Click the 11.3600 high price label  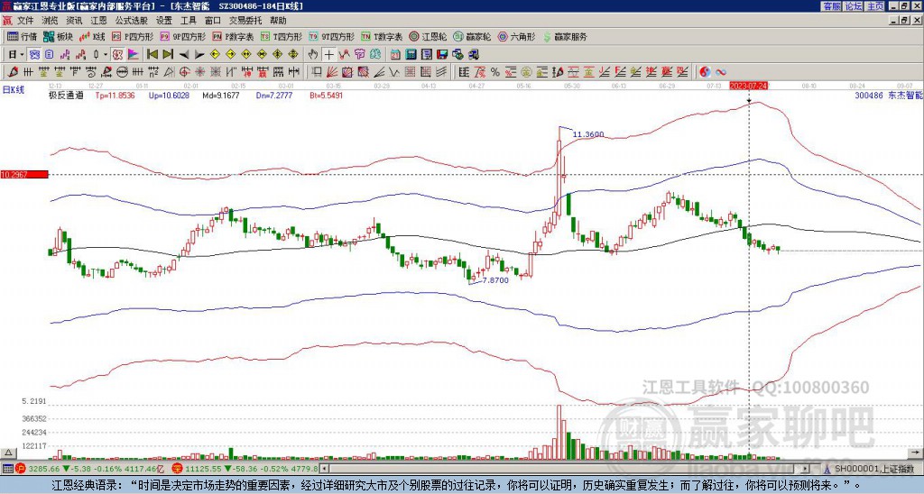(x=588, y=134)
